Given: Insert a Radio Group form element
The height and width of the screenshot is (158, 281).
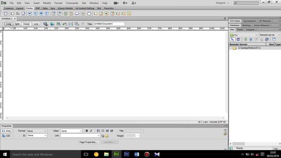Looking at the screenshot, I should point(47,14).
